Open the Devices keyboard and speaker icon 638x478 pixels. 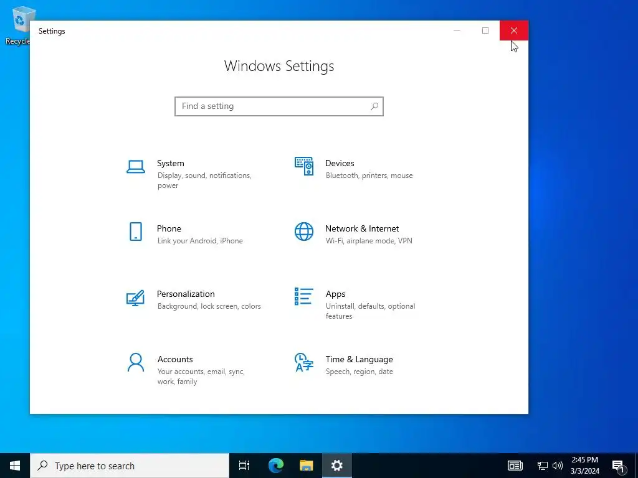pyautogui.click(x=304, y=166)
